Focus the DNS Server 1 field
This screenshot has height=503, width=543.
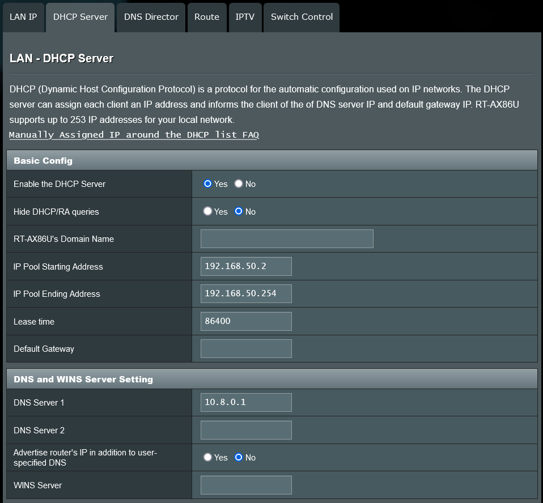[246, 403]
